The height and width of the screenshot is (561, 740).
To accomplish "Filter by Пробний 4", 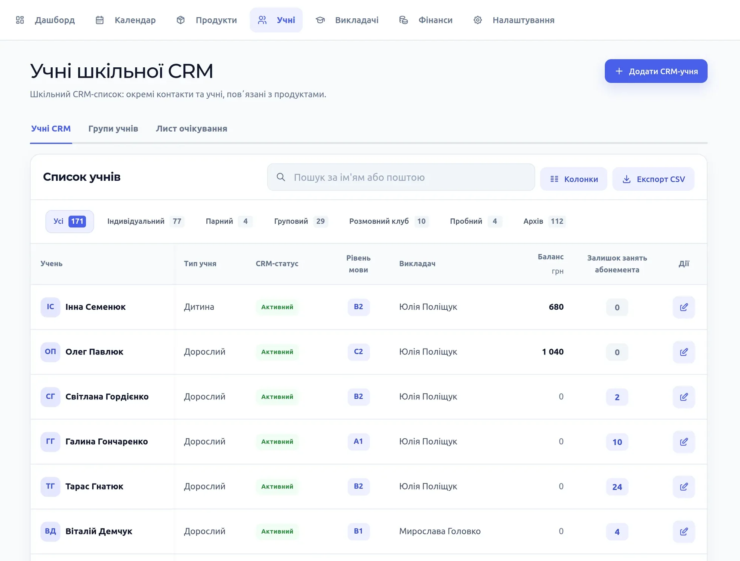I will (x=476, y=221).
